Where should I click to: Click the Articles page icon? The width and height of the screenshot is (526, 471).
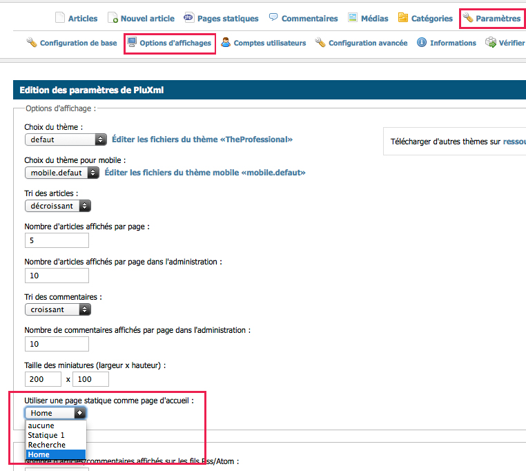point(59,18)
